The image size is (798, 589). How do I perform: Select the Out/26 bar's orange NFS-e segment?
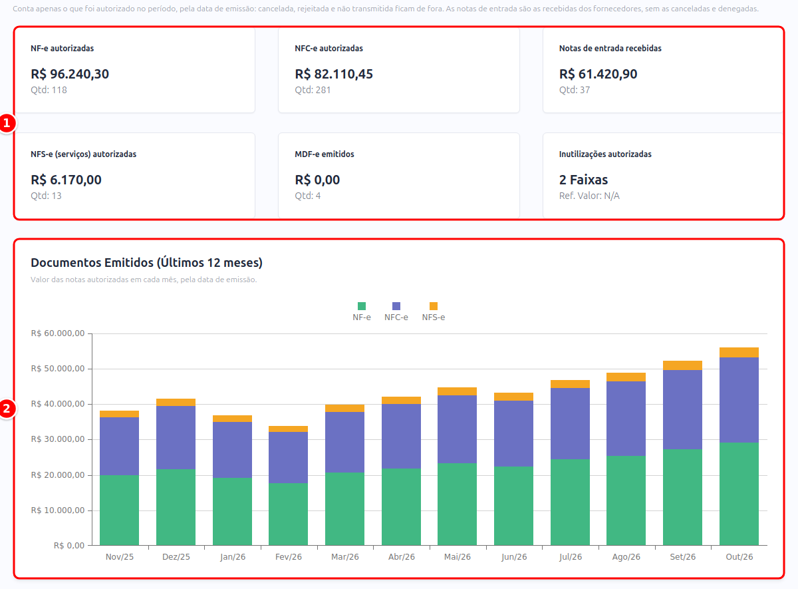coord(739,352)
